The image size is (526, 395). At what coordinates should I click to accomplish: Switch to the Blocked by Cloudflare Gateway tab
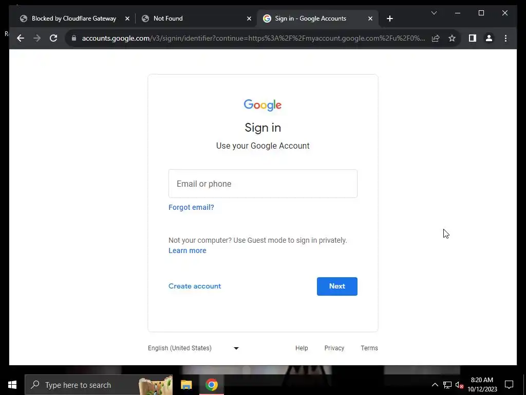74,19
